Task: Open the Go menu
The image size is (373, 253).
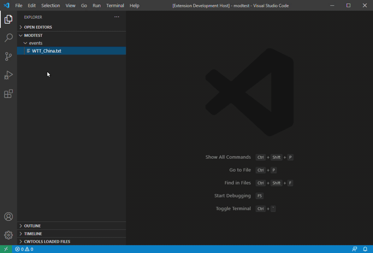Action: [84, 5]
